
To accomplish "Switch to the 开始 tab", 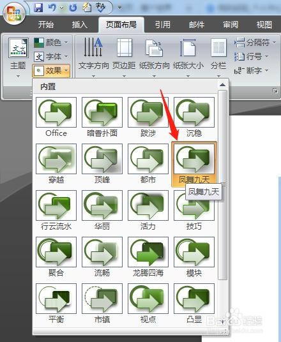I will pyautogui.click(x=45, y=25).
